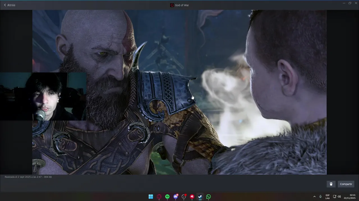Restore down the Steam screenshot window
The height and width of the screenshot is (201, 359).
coord(350,3)
